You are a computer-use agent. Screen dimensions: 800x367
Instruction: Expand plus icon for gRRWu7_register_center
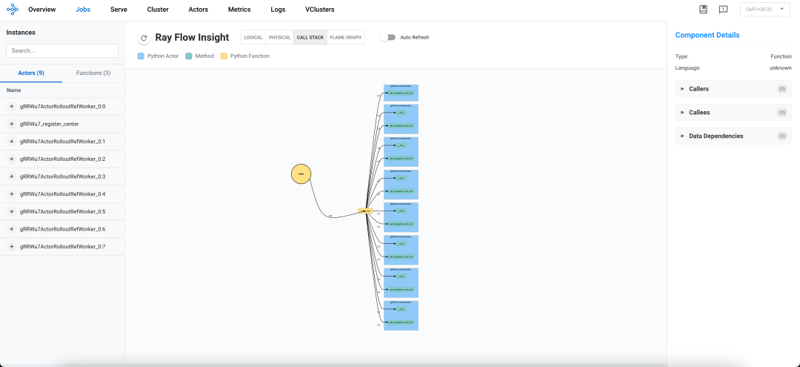tap(11, 124)
